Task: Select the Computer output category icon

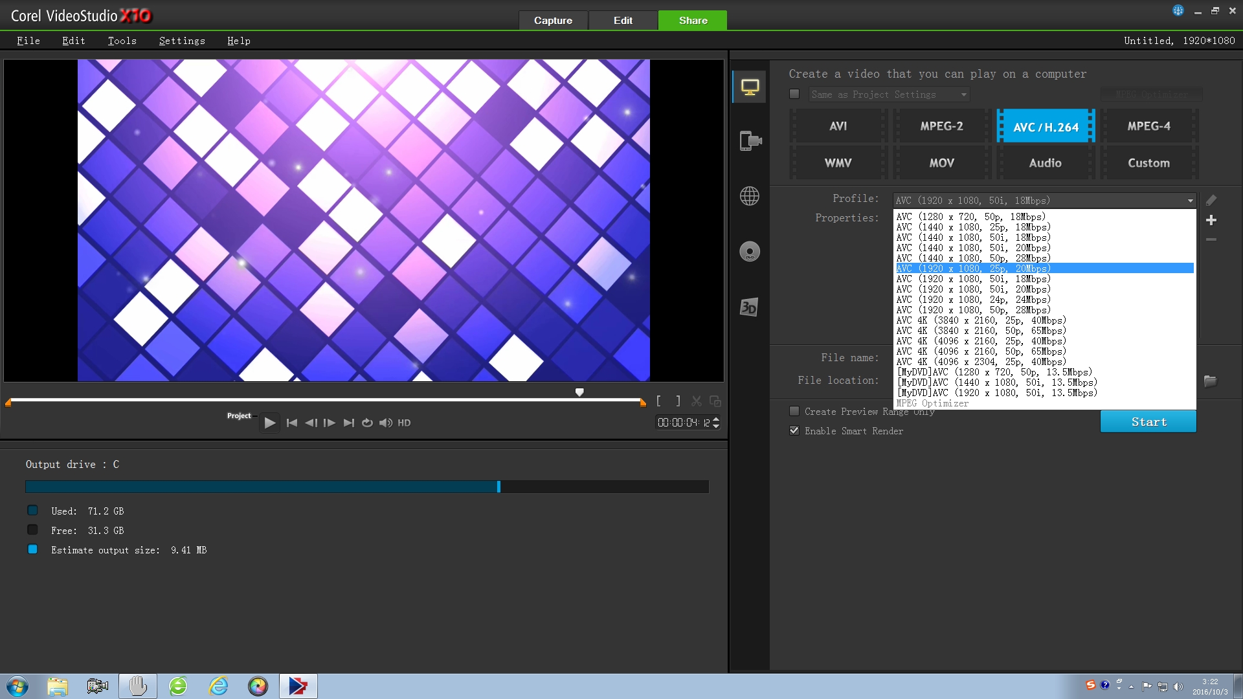Action: pos(750,87)
